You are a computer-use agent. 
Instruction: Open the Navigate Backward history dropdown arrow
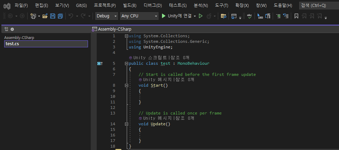click(16, 16)
